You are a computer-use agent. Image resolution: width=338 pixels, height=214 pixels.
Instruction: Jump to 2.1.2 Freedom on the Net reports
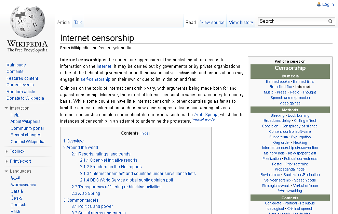pyautogui.click(x=111, y=167)
